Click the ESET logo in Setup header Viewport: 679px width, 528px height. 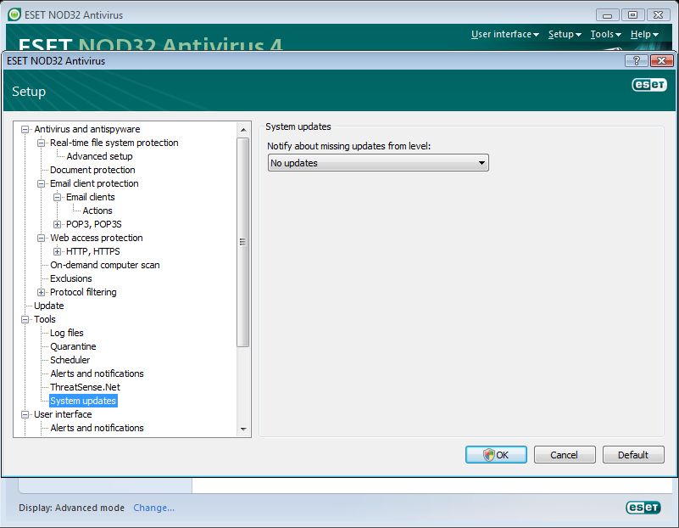(648, 85)
